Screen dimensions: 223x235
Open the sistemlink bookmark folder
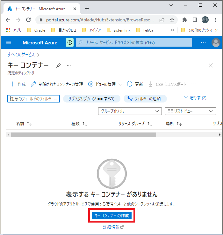click(119, 30)
